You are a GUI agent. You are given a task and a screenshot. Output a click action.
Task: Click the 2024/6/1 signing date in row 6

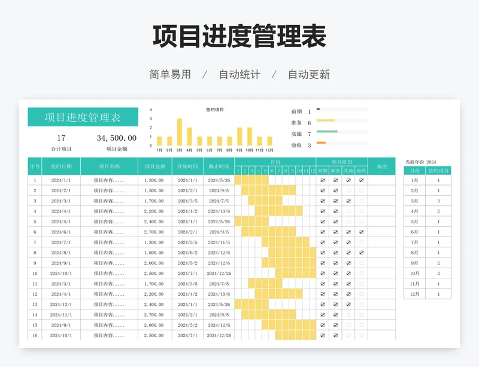61,232
